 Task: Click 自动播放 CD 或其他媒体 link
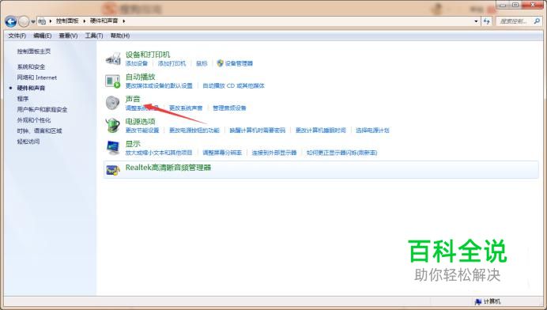[233, 86]
